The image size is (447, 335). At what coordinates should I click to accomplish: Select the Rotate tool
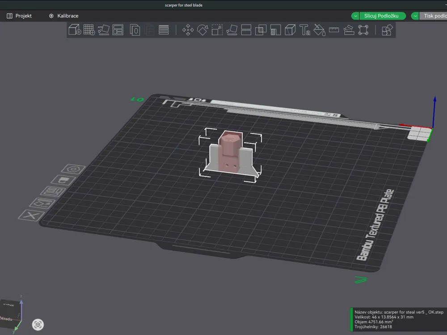(x=202, y=30)
